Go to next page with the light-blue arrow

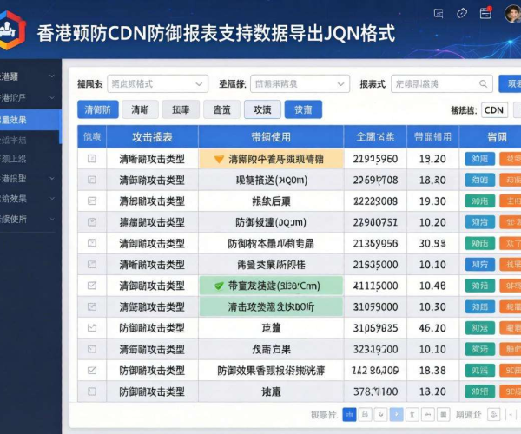pos(397,414)
